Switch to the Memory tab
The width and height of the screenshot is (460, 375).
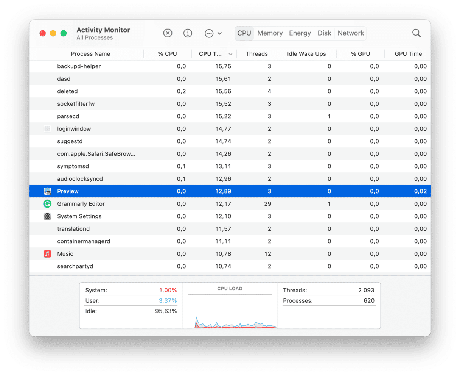click(270, 33)
